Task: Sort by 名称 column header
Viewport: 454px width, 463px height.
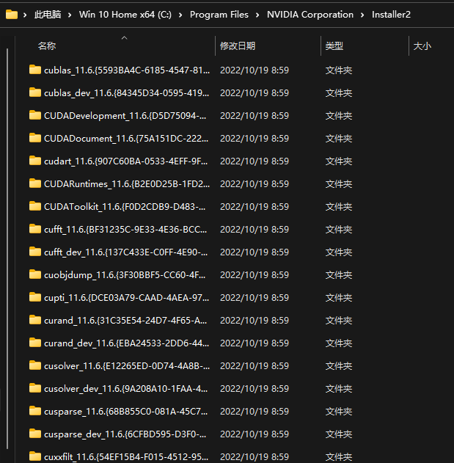Action: (x=47, y=46)
